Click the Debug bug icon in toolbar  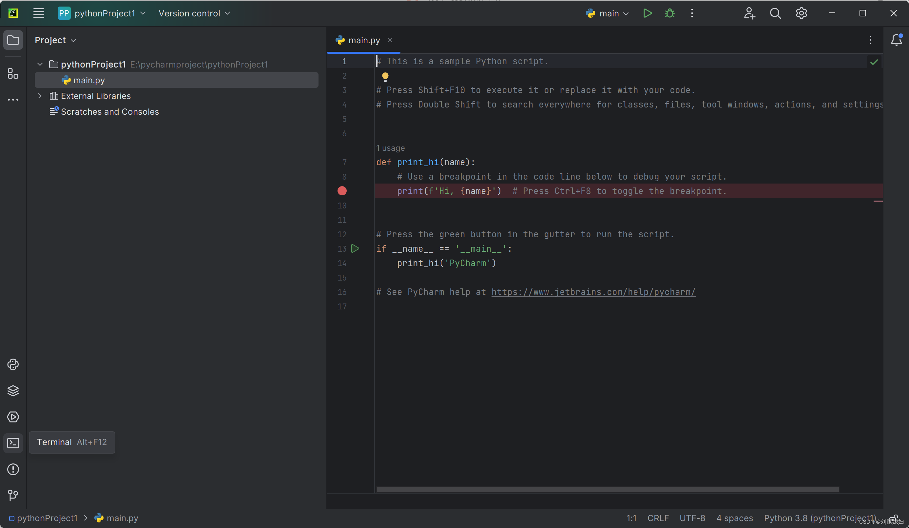coord(669,13)
